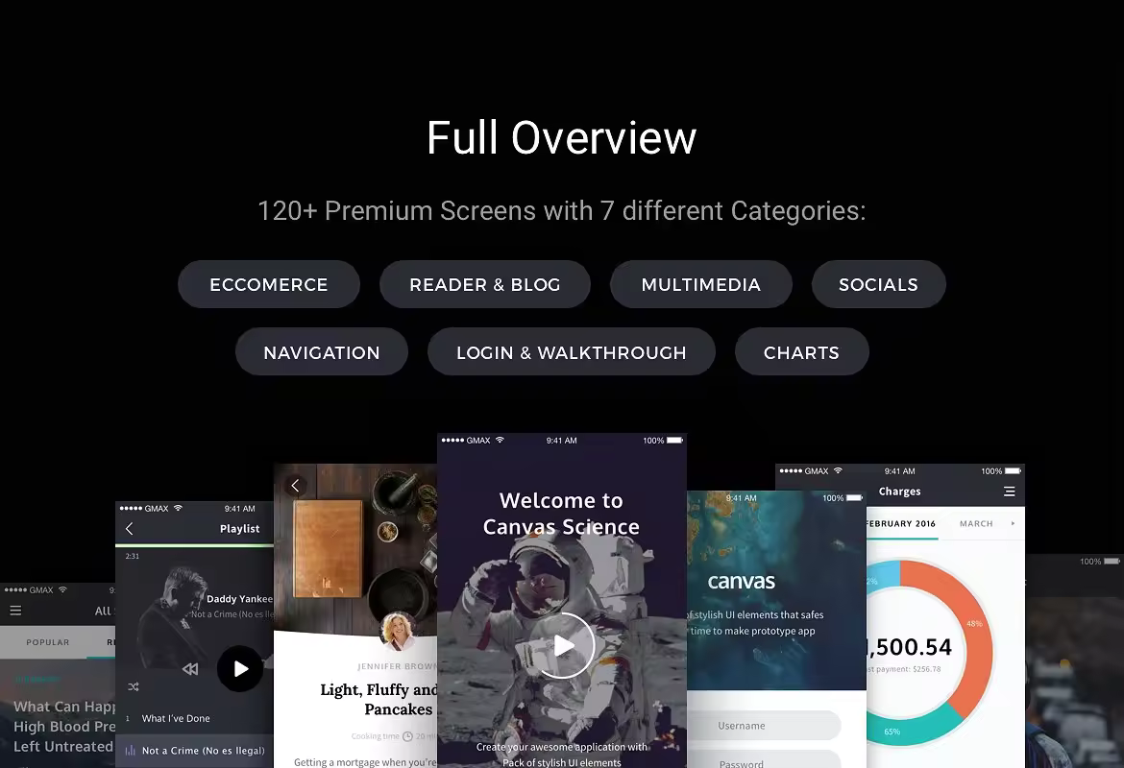The image size is (1124, 768).
Task: Choose the SOCIALS category pill
Action: [x=879, y=284]
